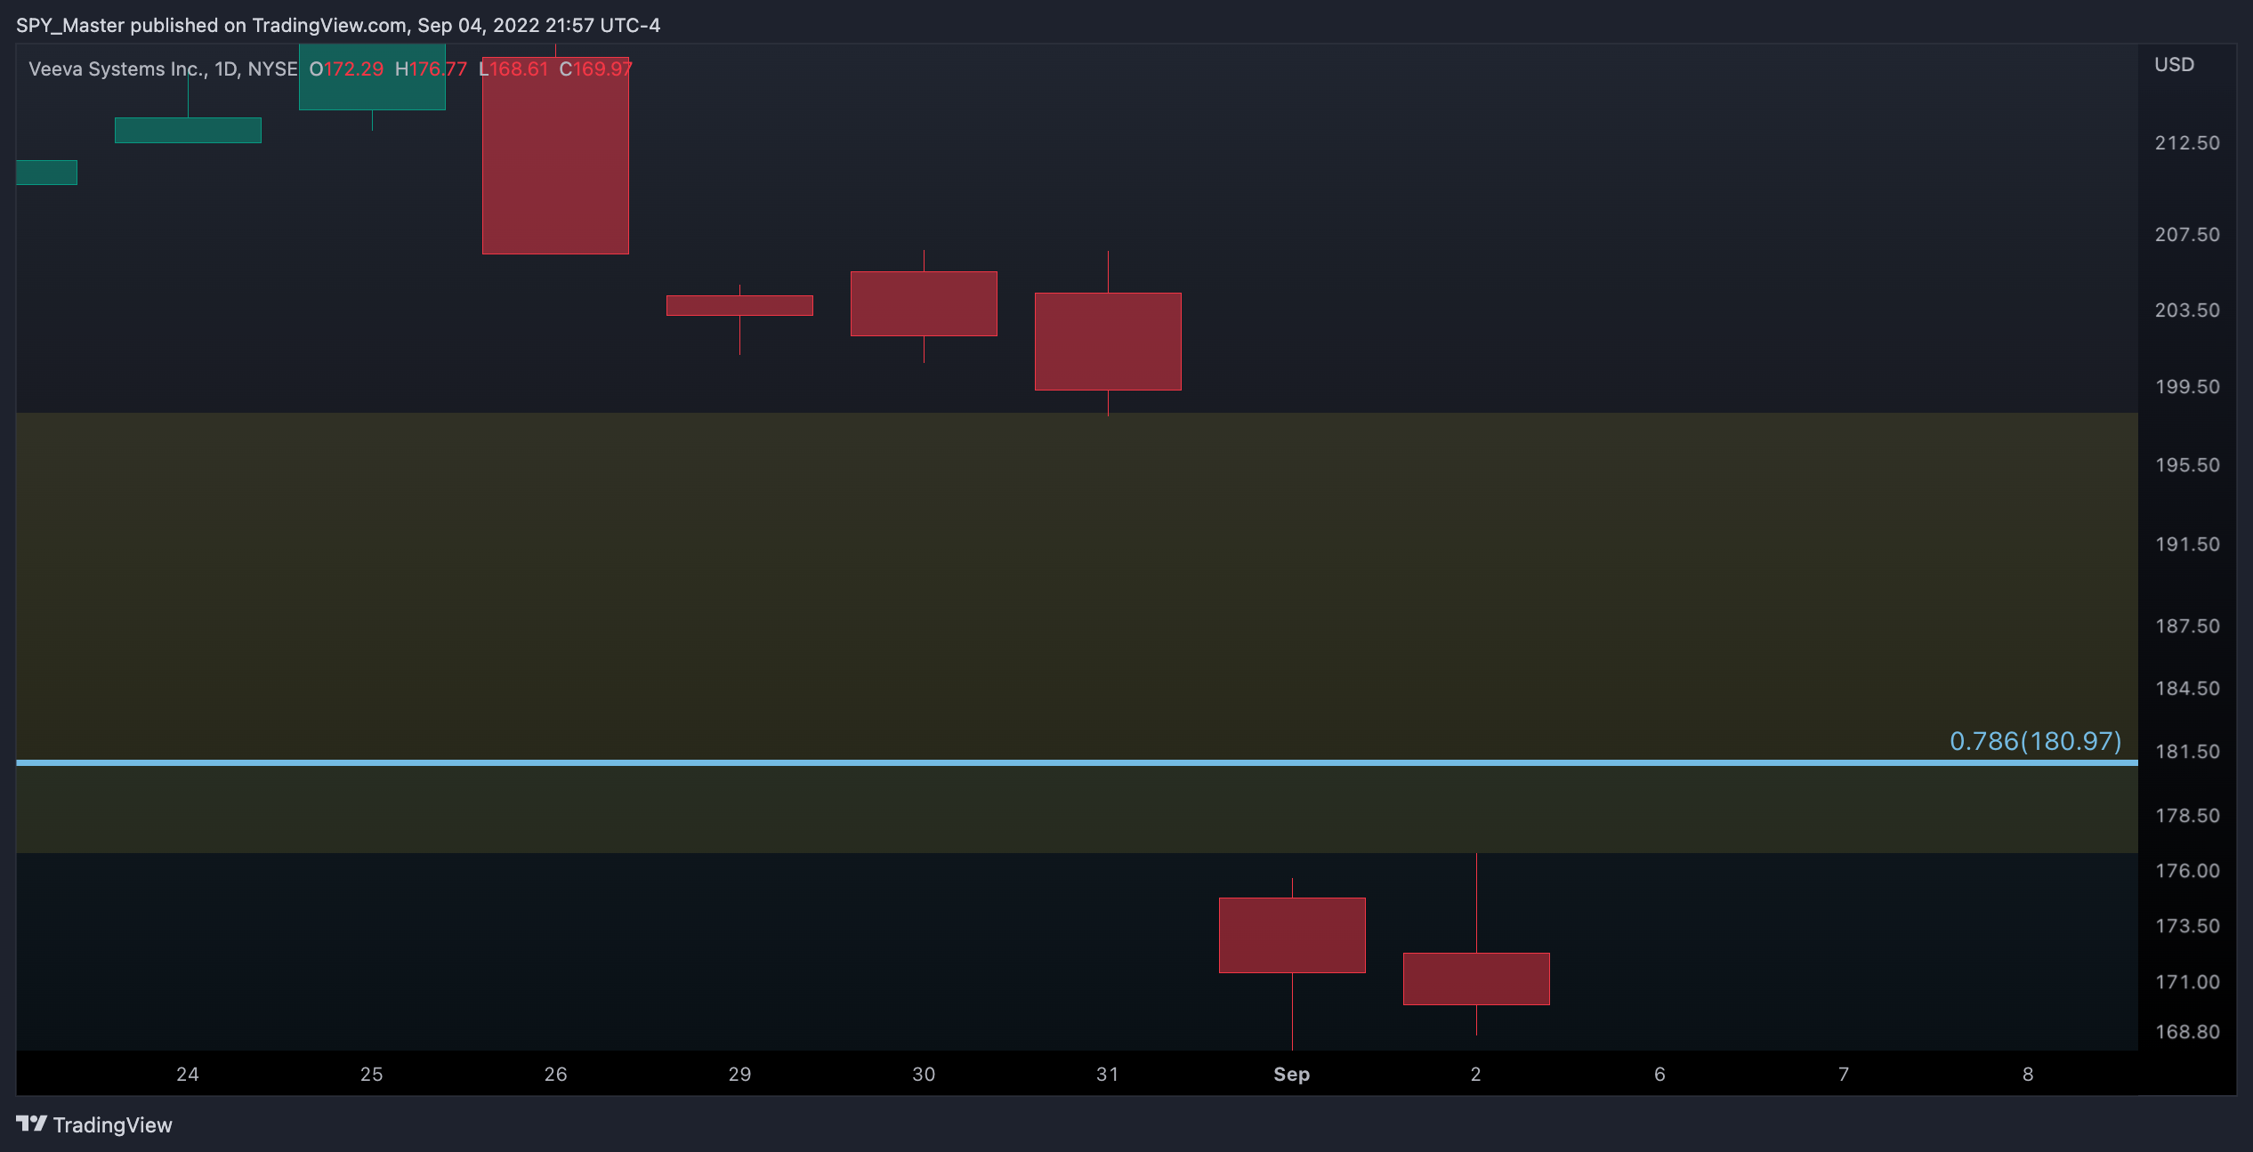
Task: Select the green candle on the 25th
Action: (372, 77)
